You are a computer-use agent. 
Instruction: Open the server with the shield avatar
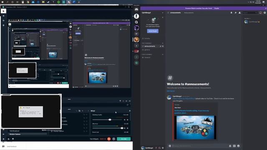click(136, 40)
